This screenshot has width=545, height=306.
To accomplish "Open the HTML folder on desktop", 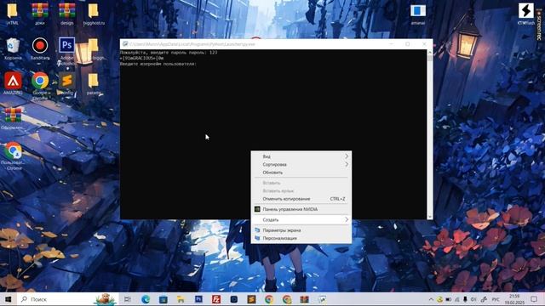I will click(x=13, y=14).
